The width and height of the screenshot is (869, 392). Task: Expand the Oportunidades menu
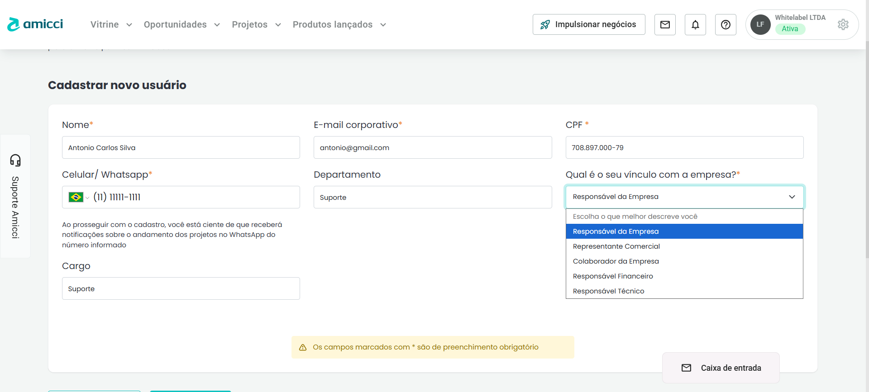click(x=181, y=24)
